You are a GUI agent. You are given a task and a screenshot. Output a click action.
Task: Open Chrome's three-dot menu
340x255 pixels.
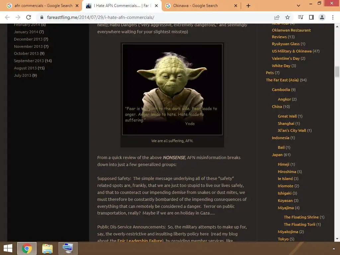click(x=333, y=17)
